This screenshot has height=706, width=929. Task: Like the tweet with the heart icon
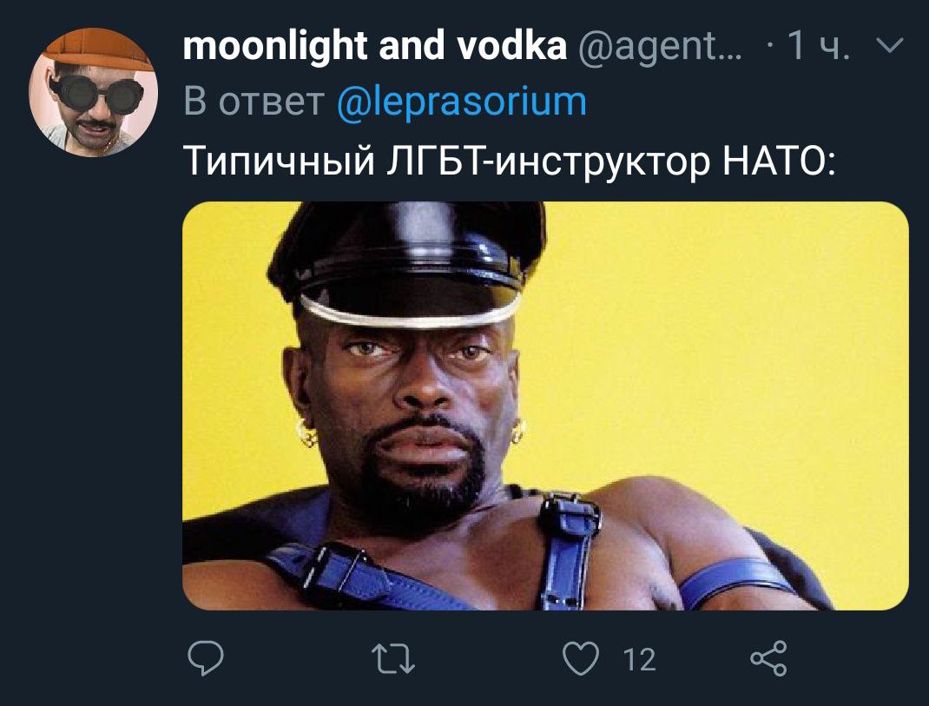(x=580, y=659)
